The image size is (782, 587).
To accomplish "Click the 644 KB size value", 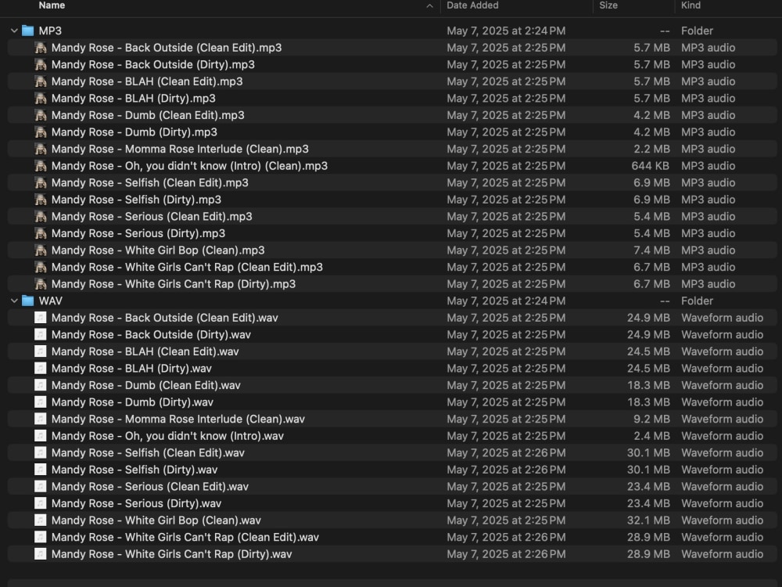I will point(651,166).
